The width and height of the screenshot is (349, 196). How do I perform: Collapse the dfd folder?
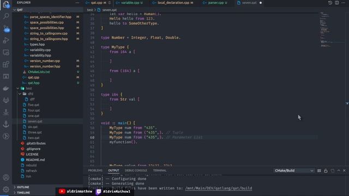(x=20, y=94)
